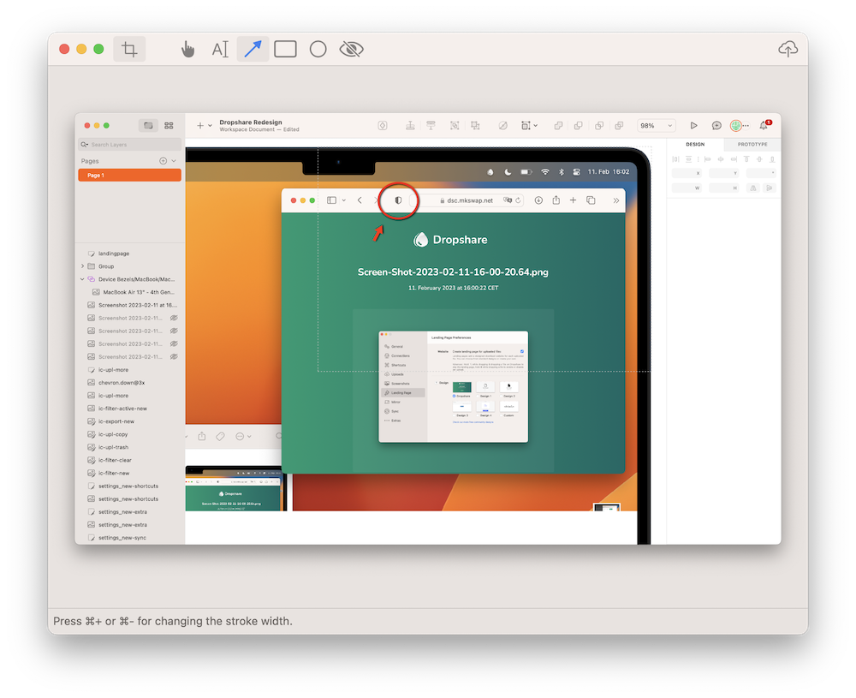Viewport: 856px width, 698px height.
Task: Expand the Group layer
Action: point(83,266)
